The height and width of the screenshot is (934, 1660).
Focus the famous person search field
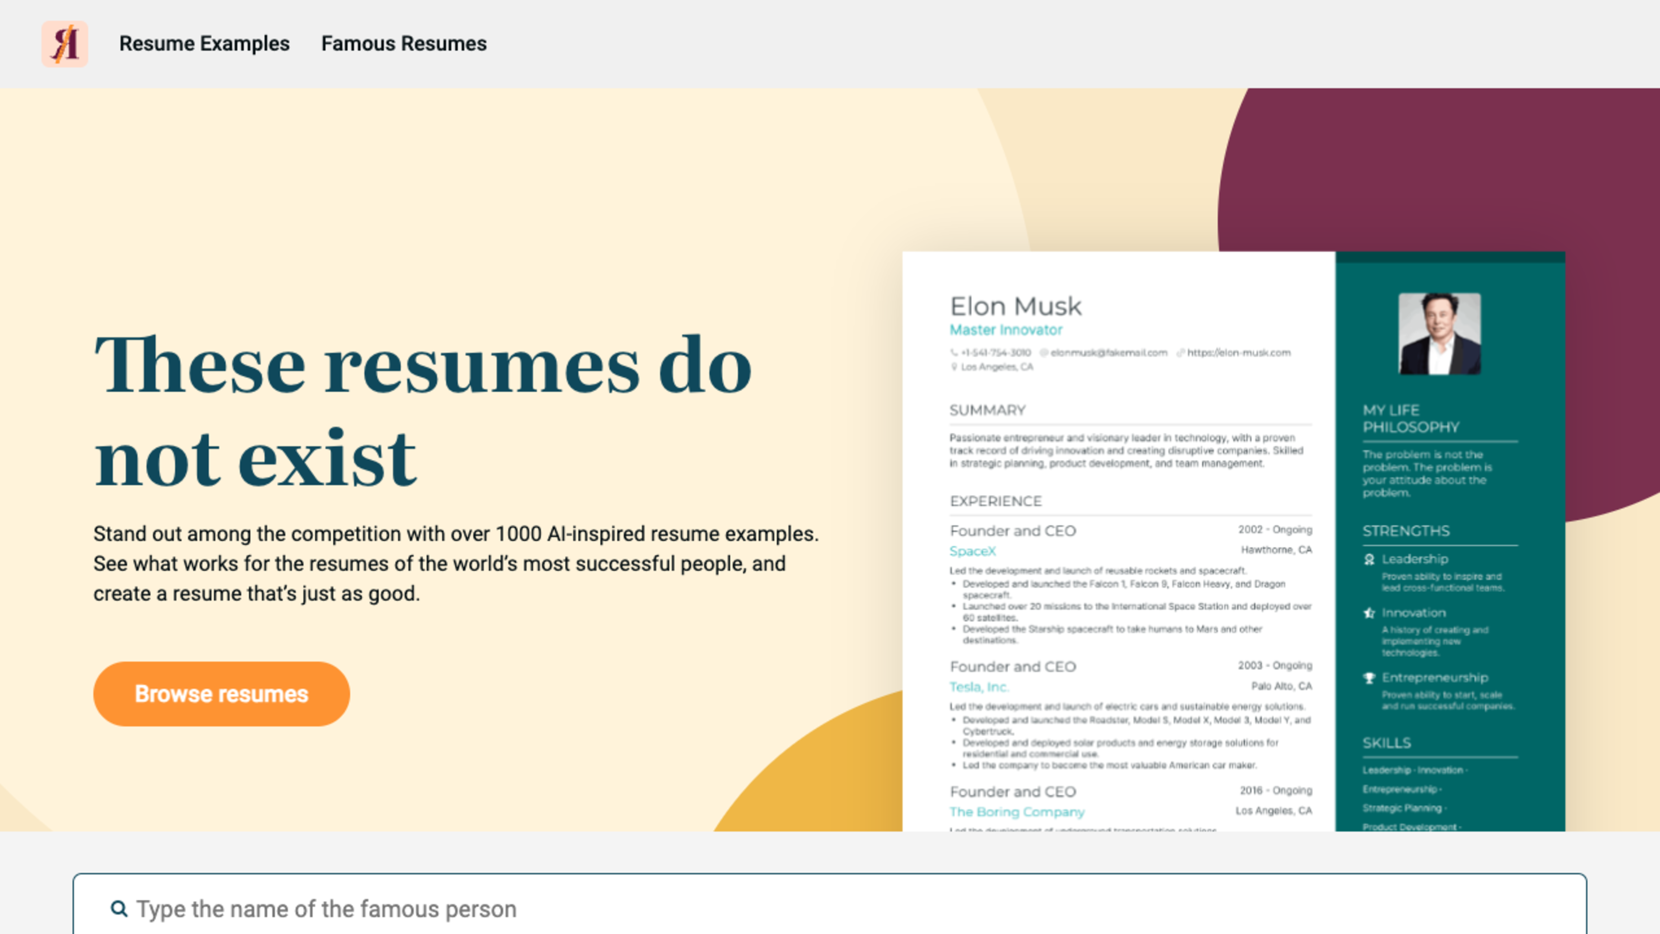(830, 908)
